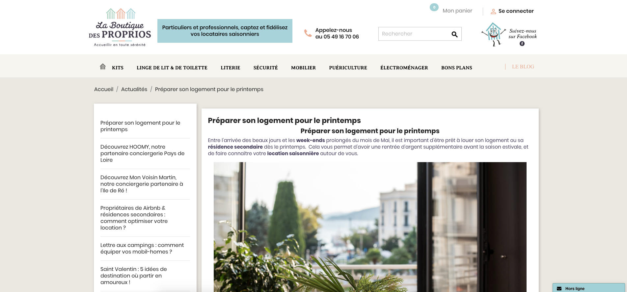The height and width of the screenshot is (292, 627).
Task: Click the user icon beside Se connecter
Action: tap(493, 12)
